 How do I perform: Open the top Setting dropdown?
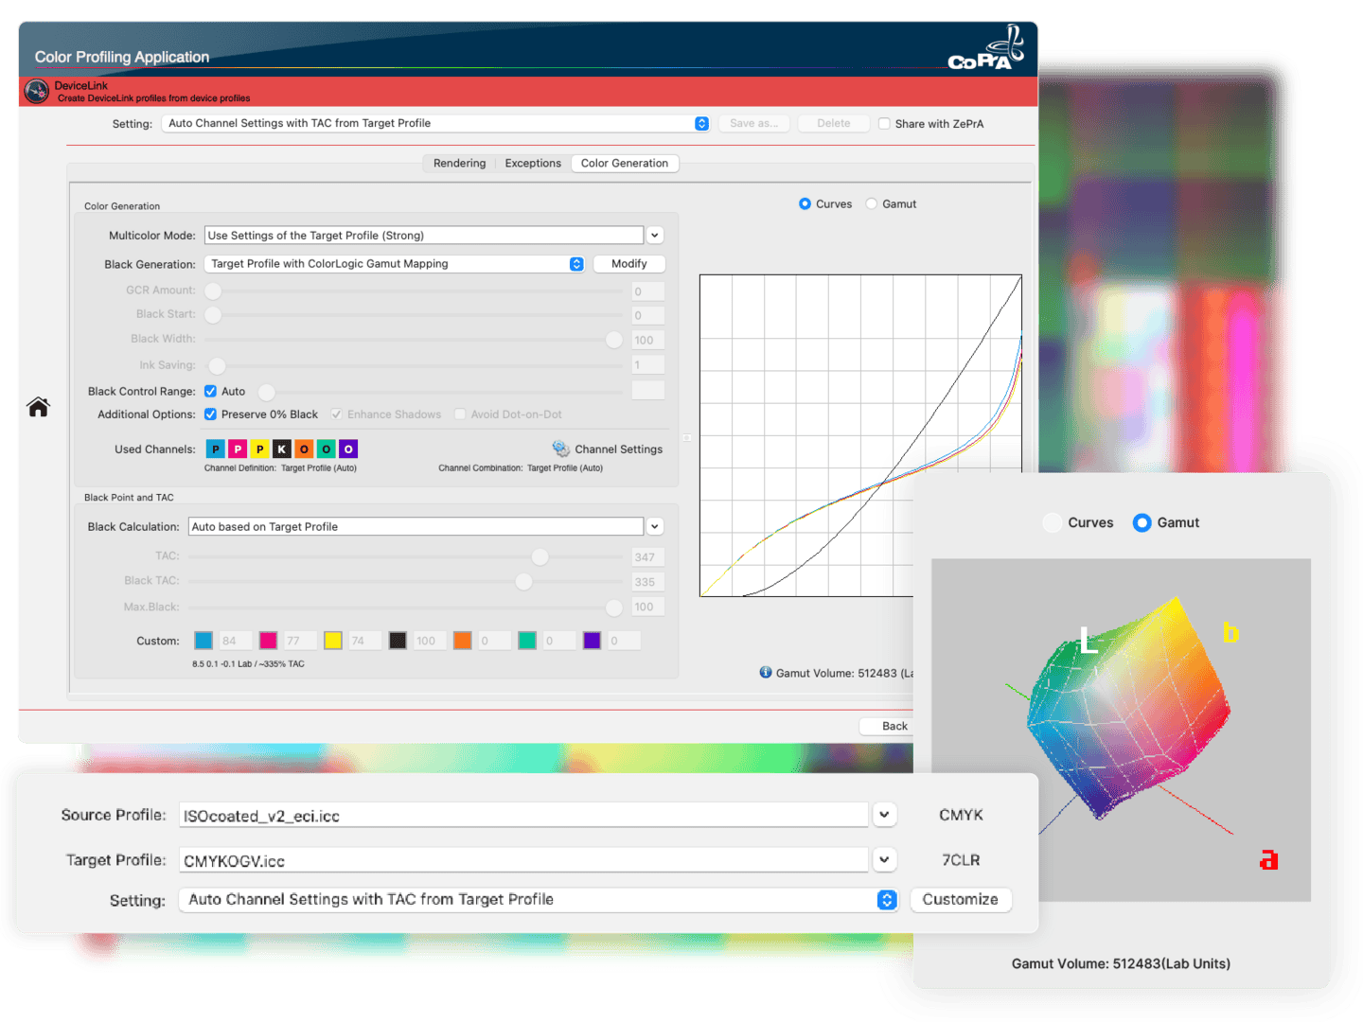point(435,123)
